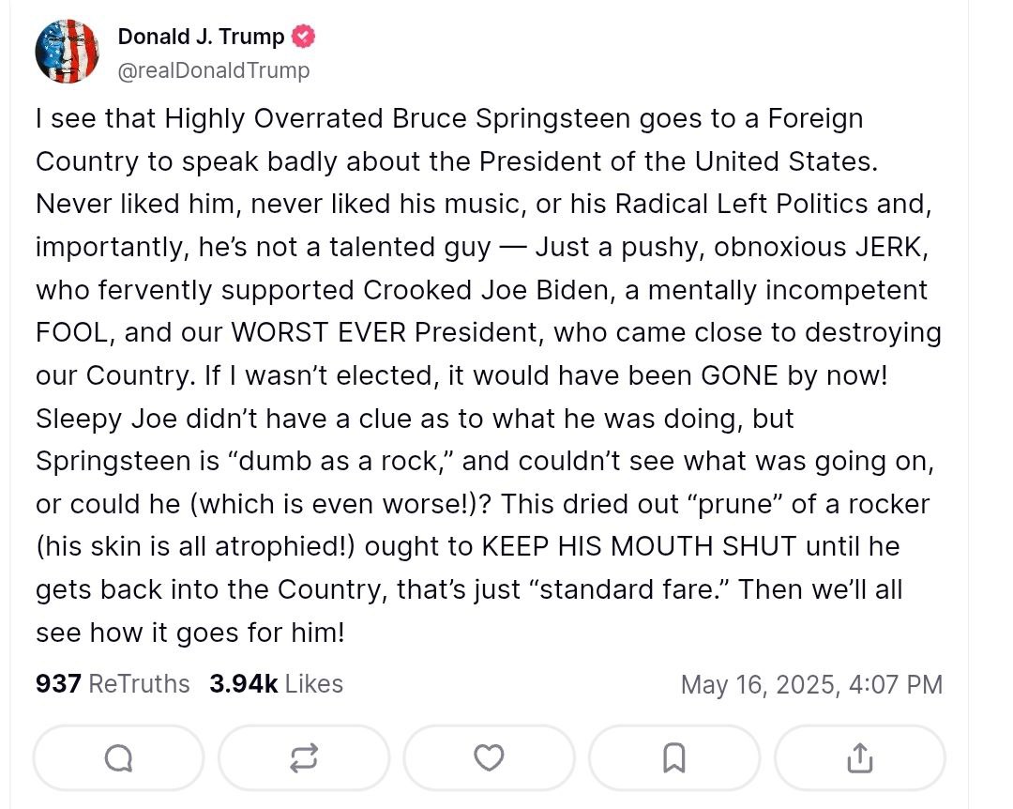Viewport: 1013px width, 809px height.
Task: Click the phrase "KEEP HIS MOUTH SHUT"
Action: click(x=639, y=546)
